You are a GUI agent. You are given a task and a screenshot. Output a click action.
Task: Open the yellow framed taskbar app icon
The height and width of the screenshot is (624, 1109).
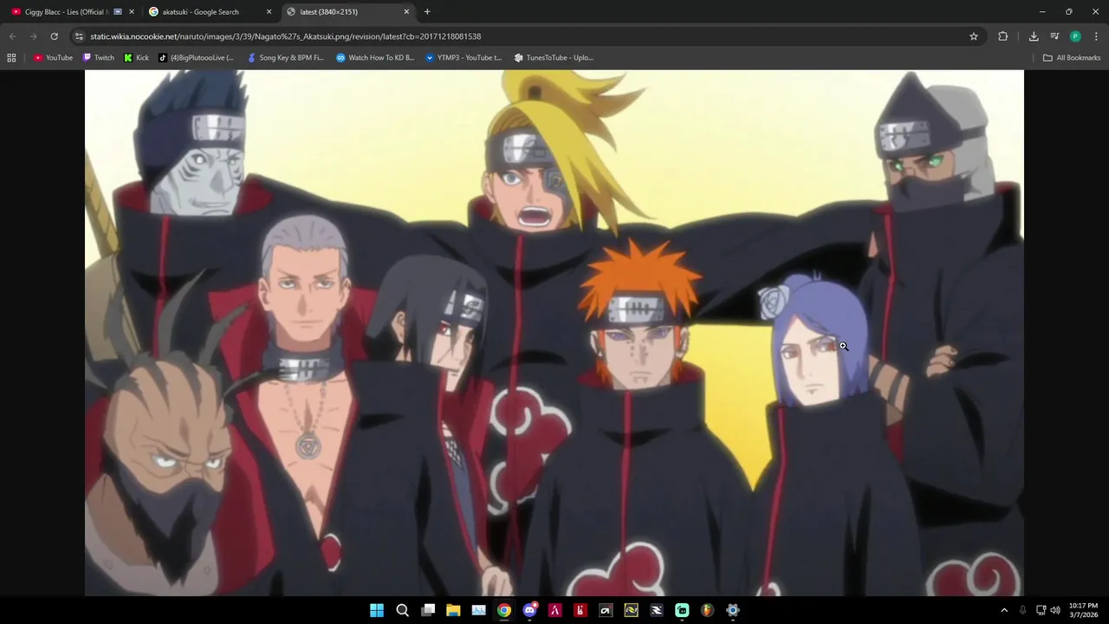point(631,610)
